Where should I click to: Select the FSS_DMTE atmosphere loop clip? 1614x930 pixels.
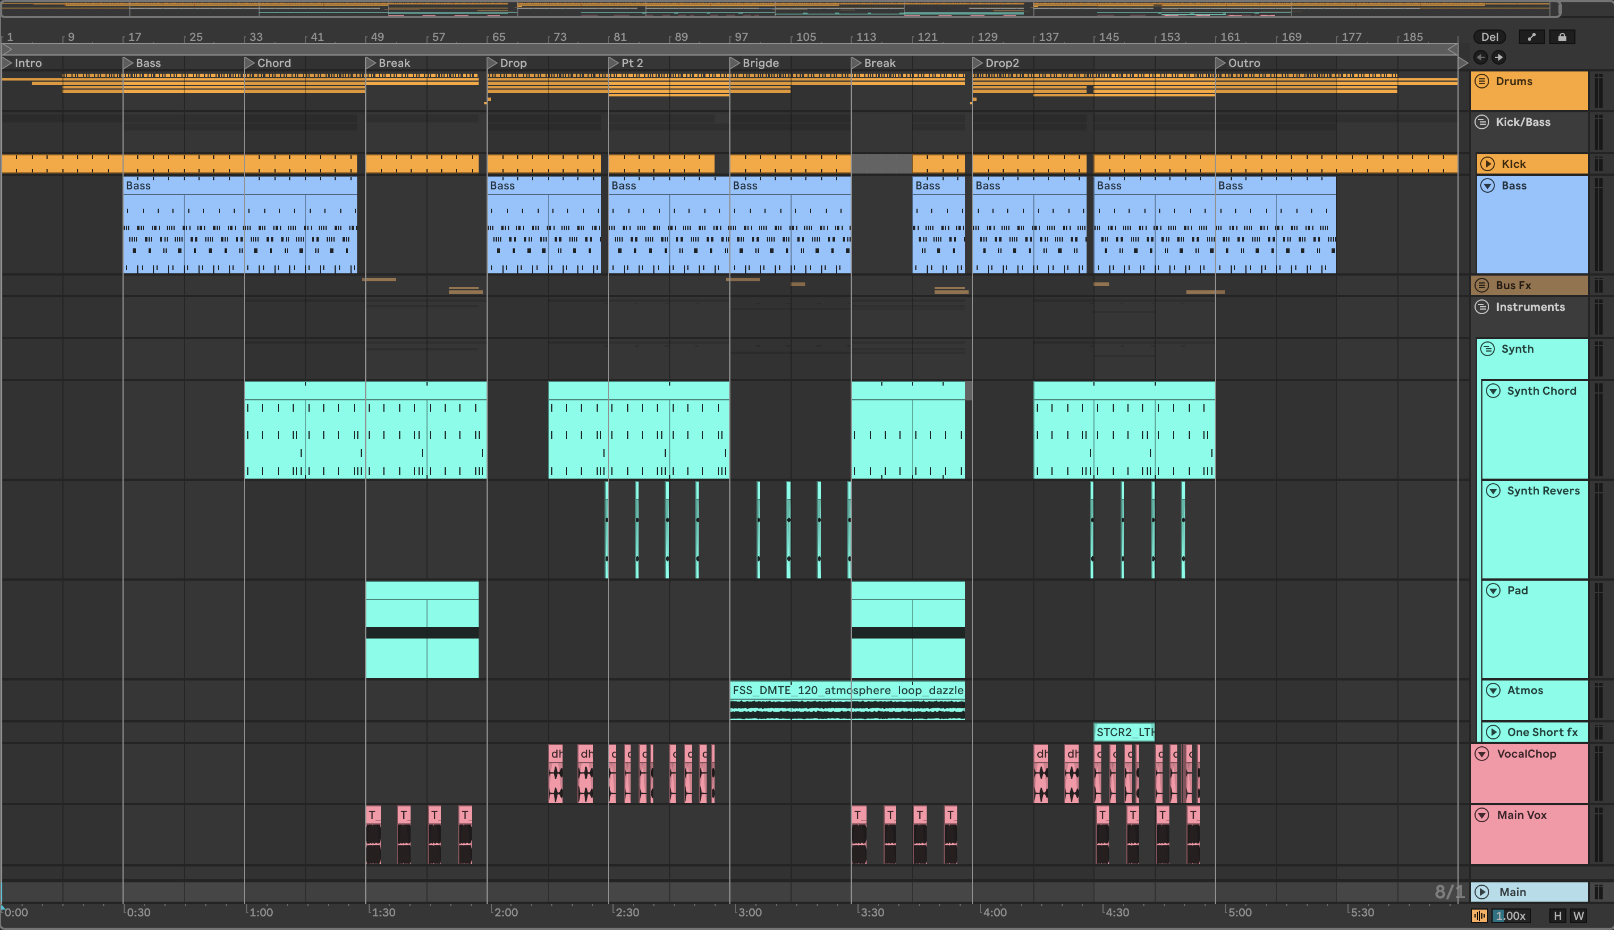pyautogui.click(x=847, y=690)
